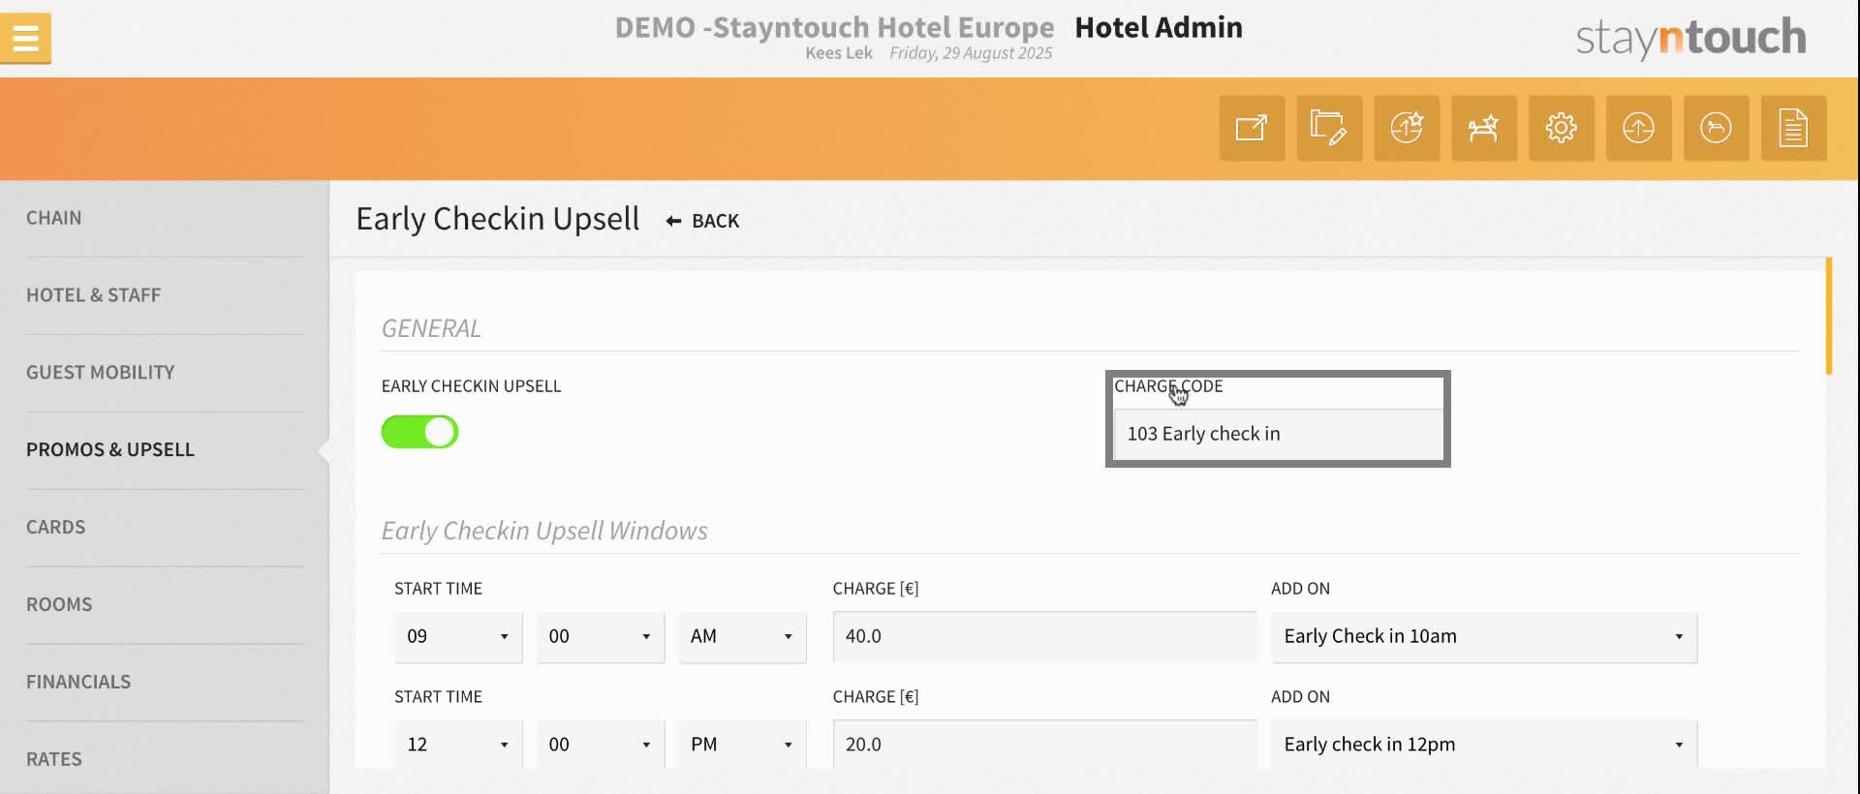Open second row minutes dropdown 00
This screenshot has width=1860, height=794.
pos(601,744)
